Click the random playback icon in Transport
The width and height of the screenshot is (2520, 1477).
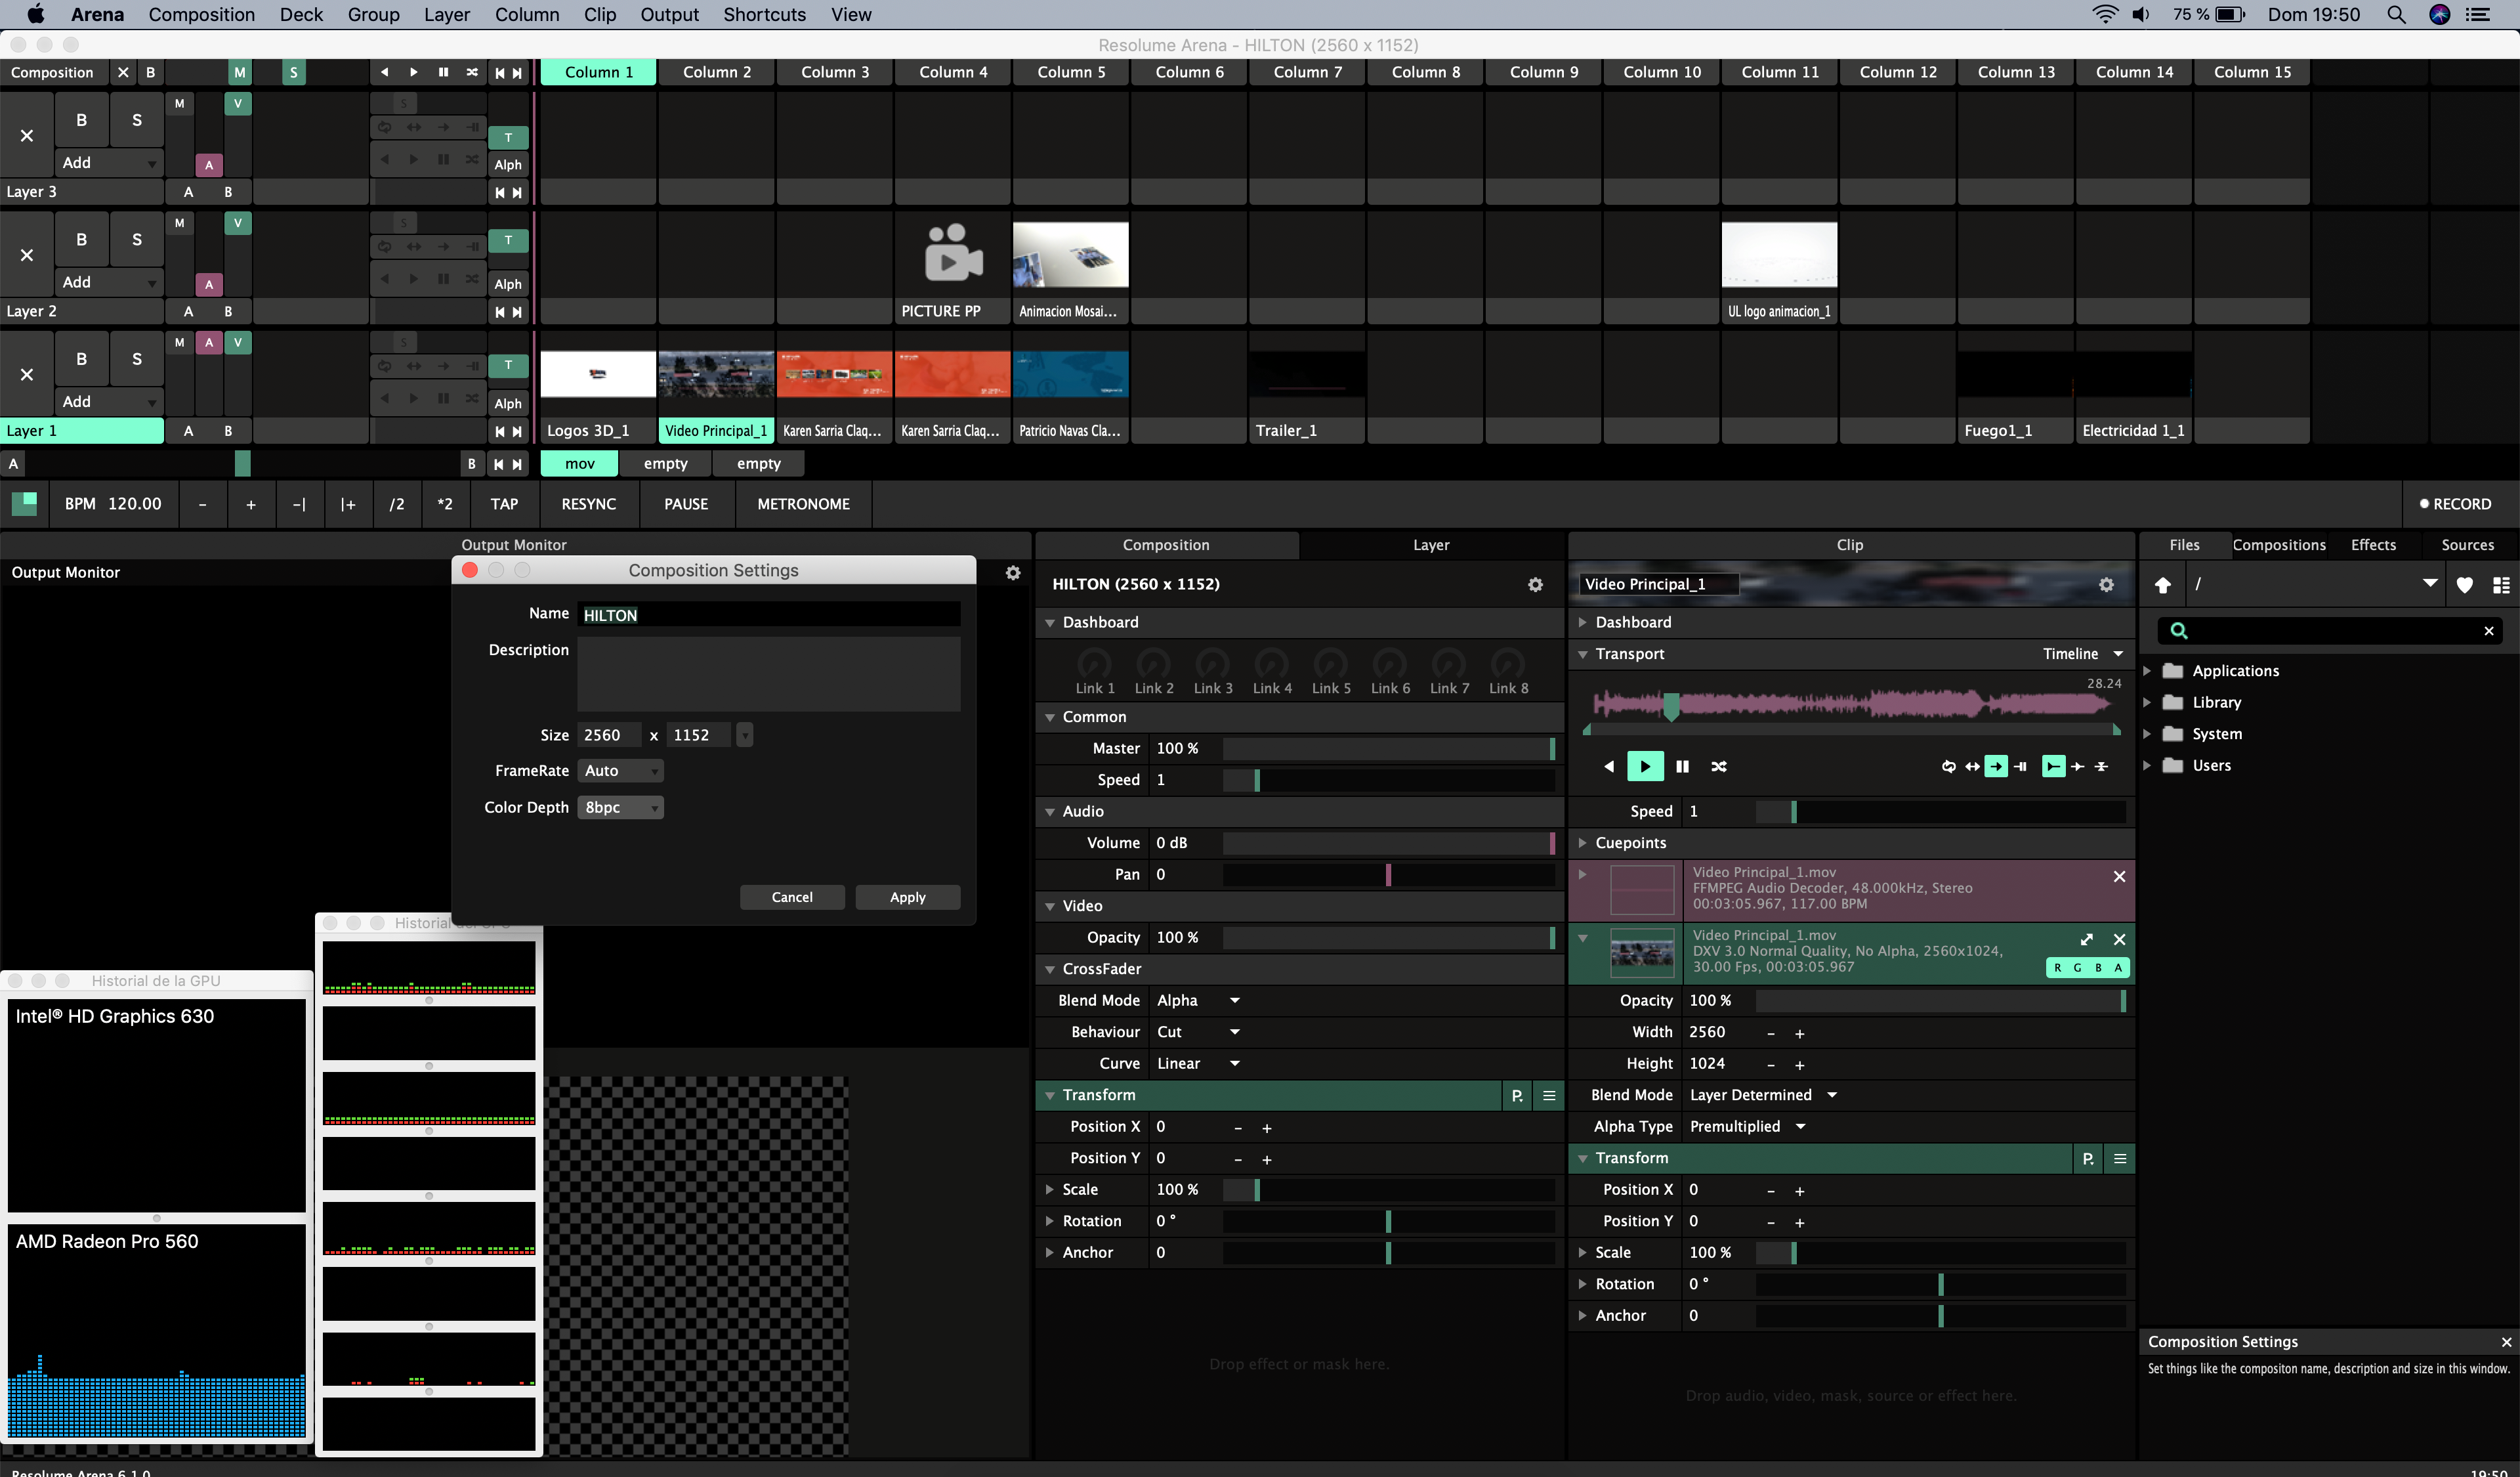1719,766
